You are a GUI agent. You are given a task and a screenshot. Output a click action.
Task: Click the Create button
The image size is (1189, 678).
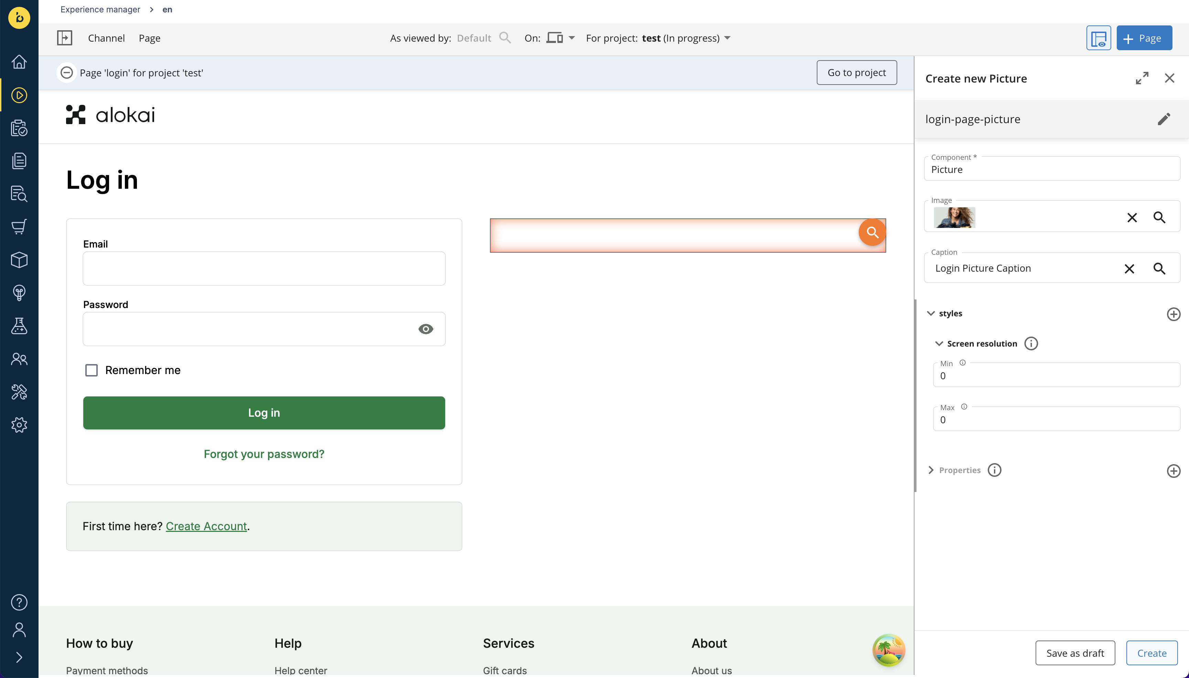click(1152, 653)
